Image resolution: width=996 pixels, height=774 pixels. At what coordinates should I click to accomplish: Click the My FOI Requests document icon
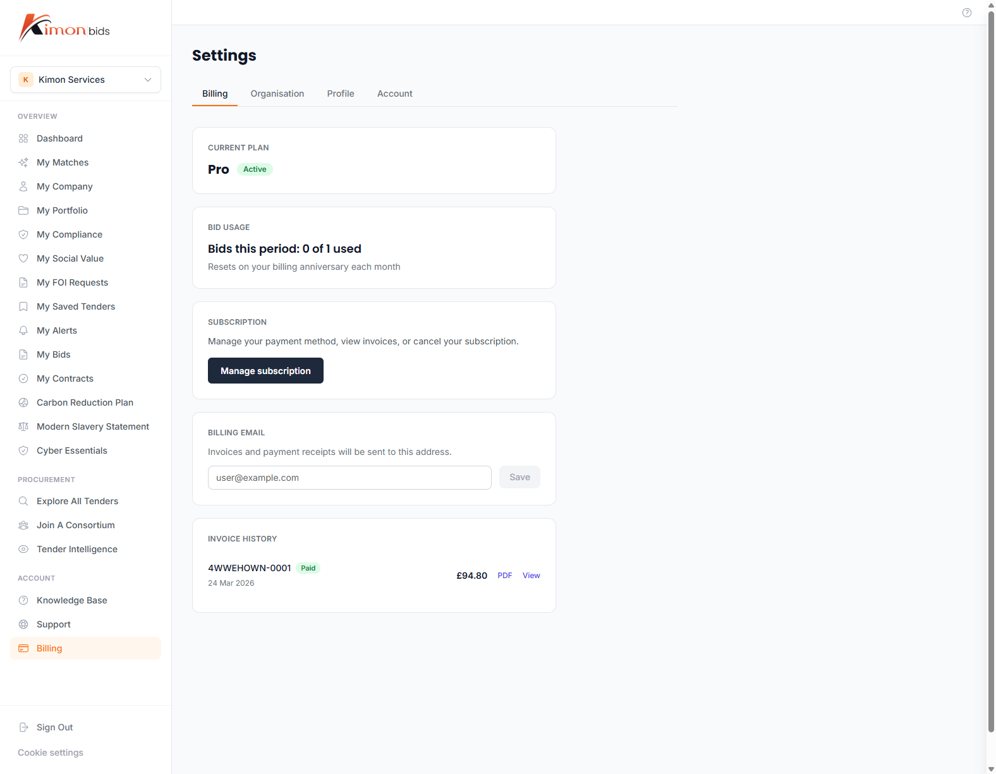click(x=23, y=282)
